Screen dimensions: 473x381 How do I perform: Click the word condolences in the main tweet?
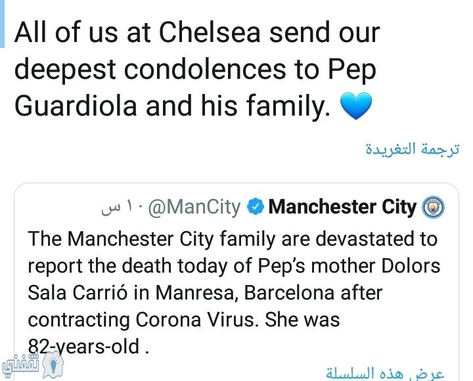coord(205,70)
